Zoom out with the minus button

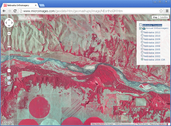[x=9, y=71]
